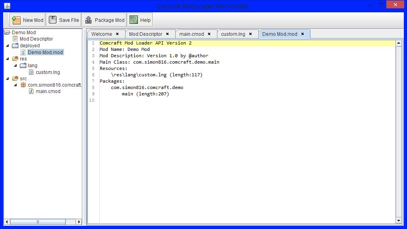Close the custom.lng tab
The image size is (407, 229).
tap(250, 34)
